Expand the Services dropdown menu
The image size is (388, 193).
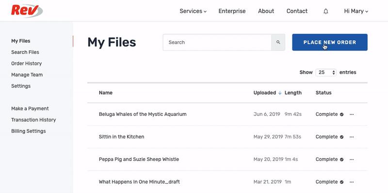[193, 11]
